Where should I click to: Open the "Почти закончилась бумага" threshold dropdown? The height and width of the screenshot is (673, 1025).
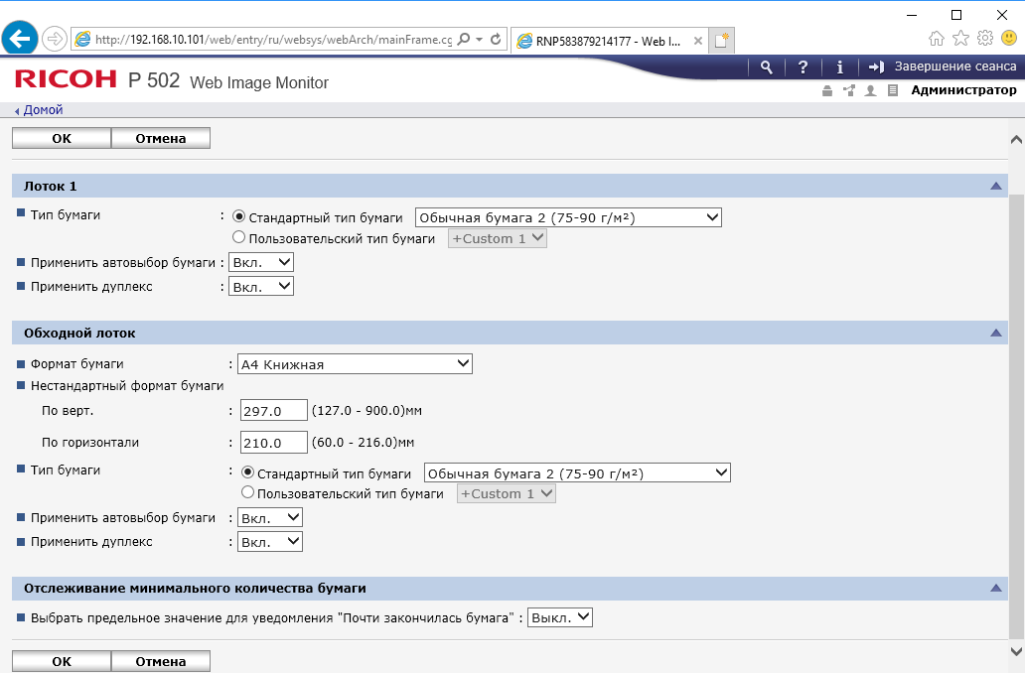click(560, 617)
